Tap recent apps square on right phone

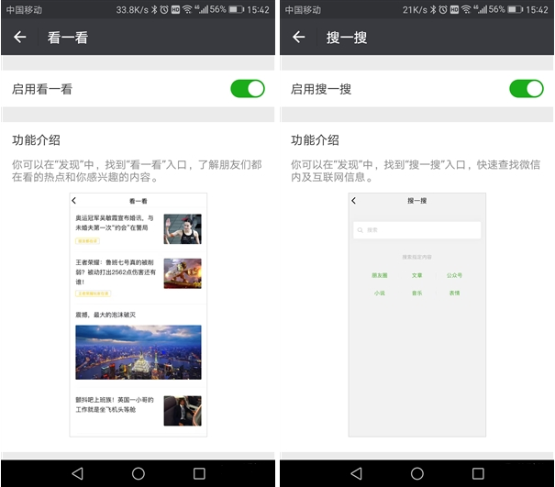[x=478, y=473]
